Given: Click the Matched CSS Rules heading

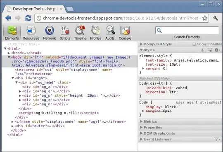Looking at the screenshot, I should [155, 78].
